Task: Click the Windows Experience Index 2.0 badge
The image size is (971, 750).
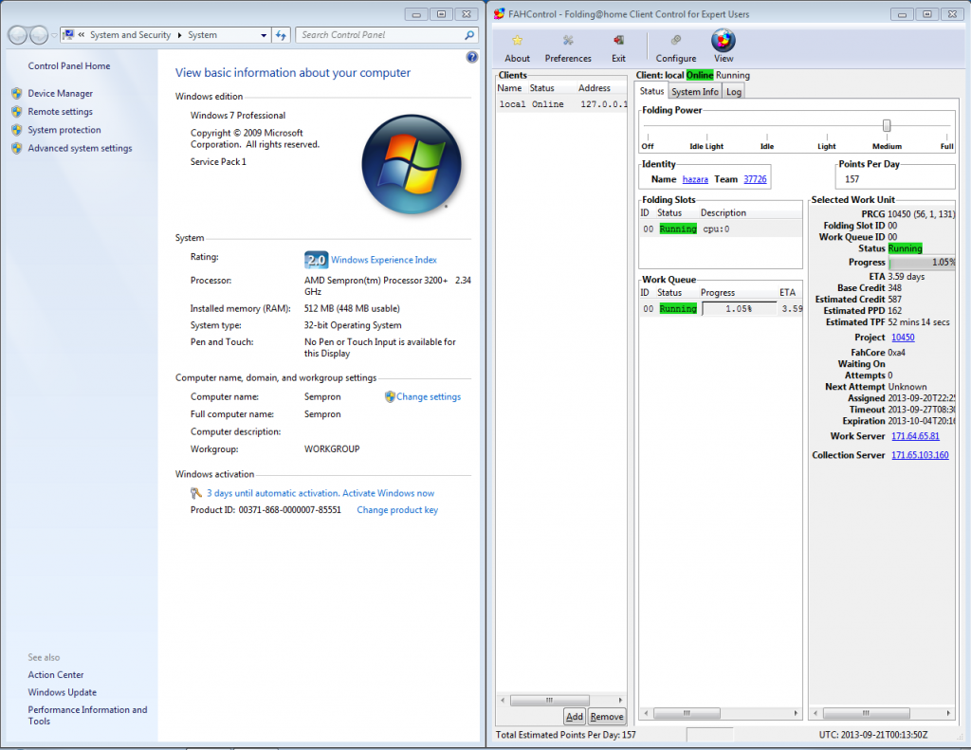Action: (316, 260)
